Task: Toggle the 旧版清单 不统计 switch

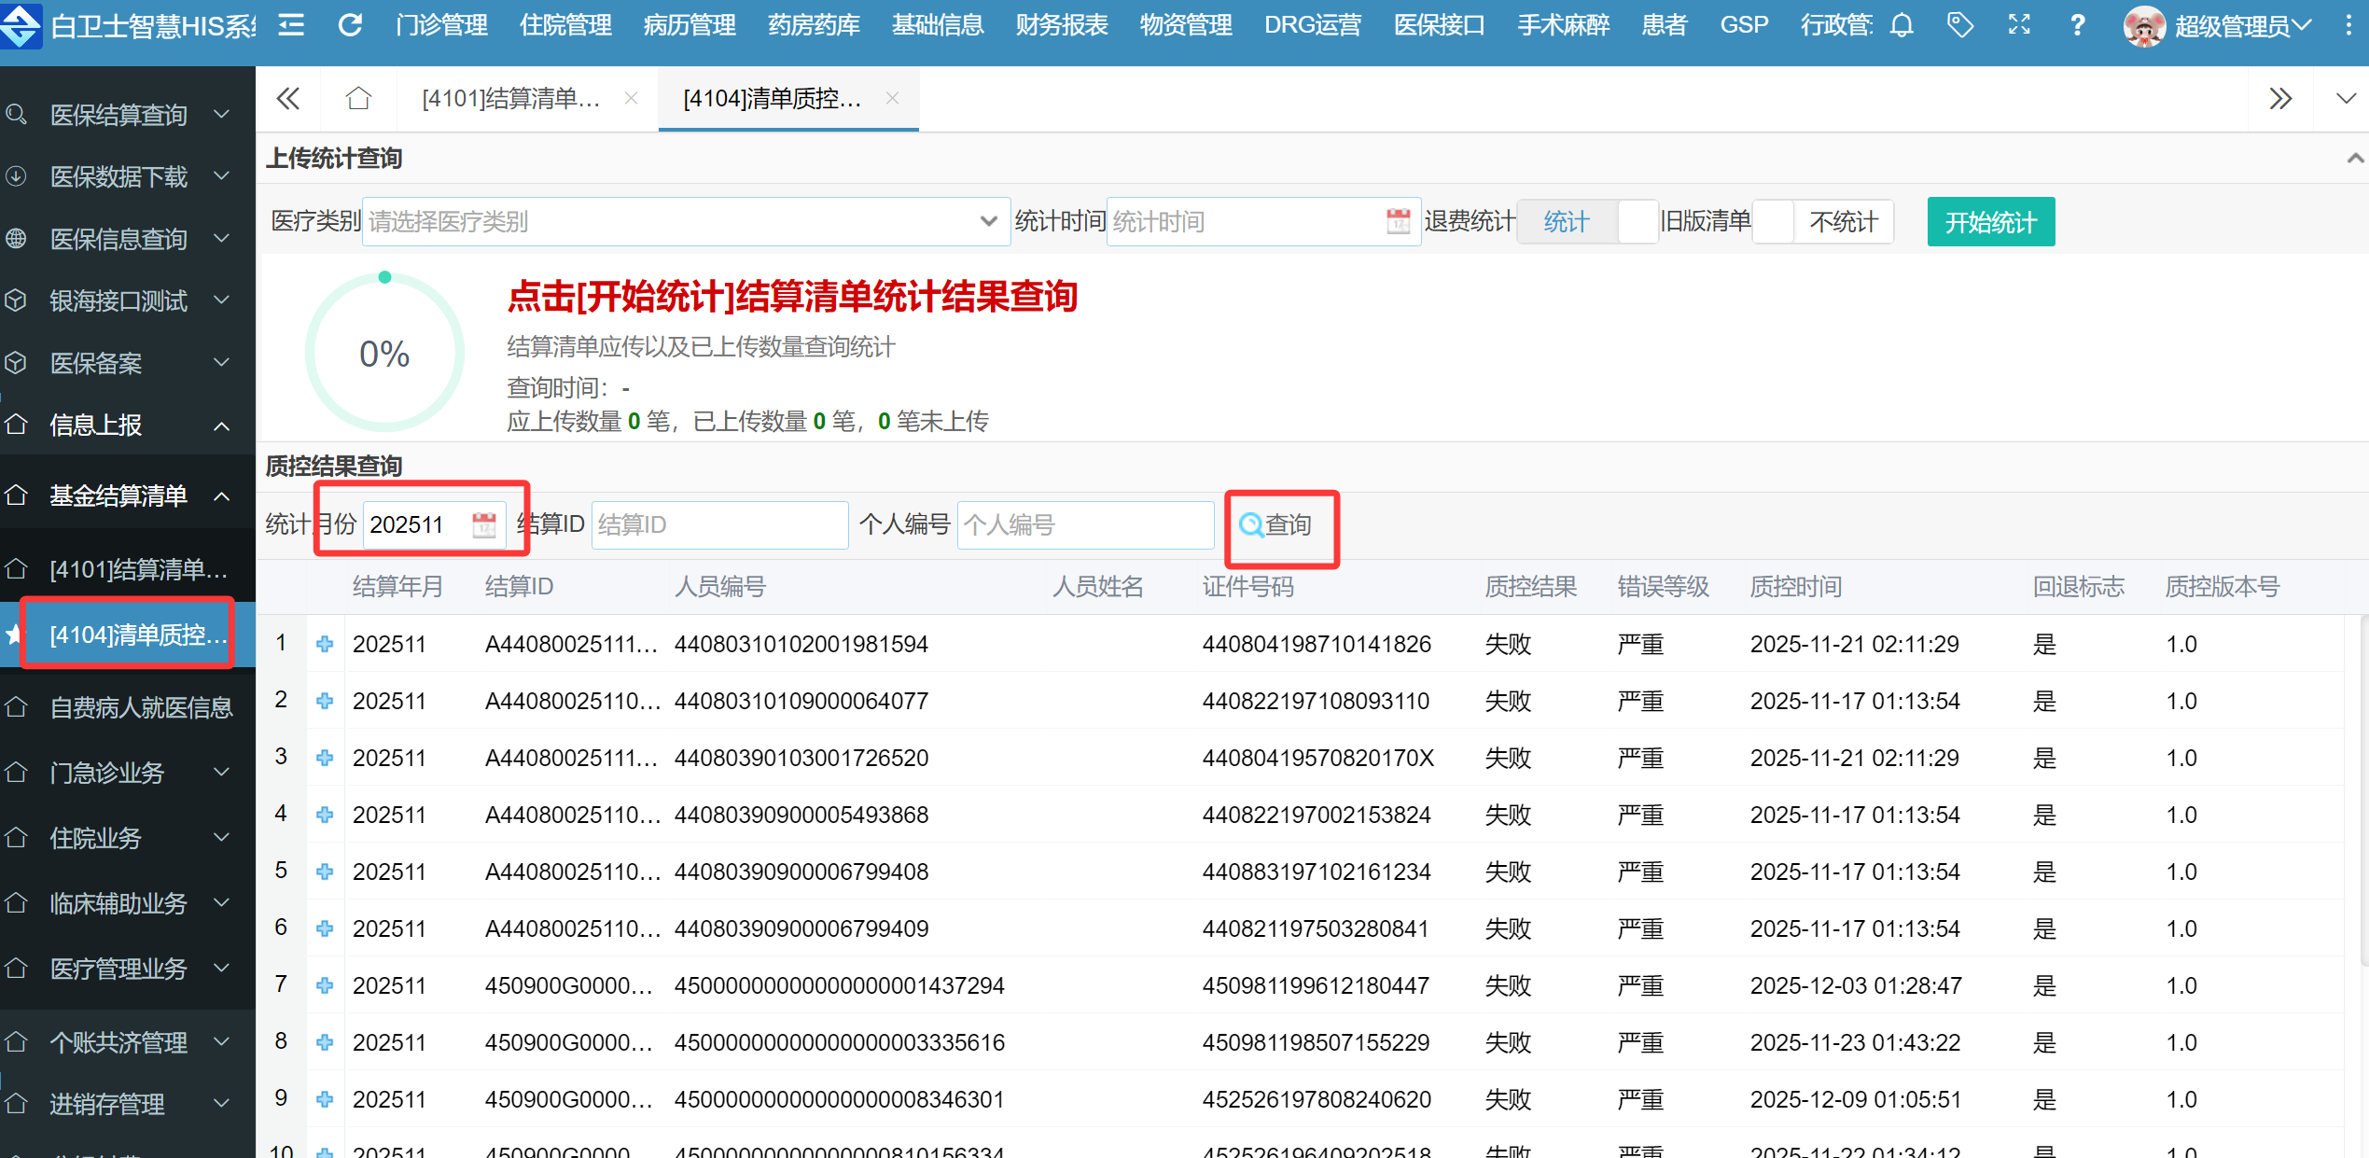Action: pos(1822,222)
